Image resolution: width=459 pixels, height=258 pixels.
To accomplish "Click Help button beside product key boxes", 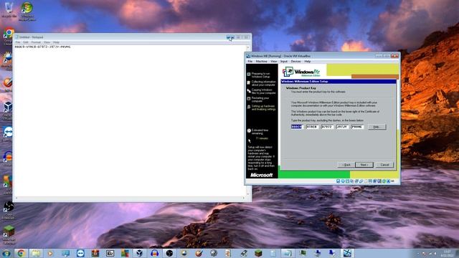I will 377,127.
